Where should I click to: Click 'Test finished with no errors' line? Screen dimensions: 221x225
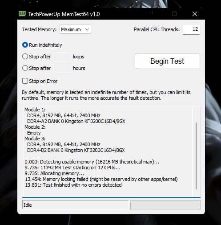point(73,185)
